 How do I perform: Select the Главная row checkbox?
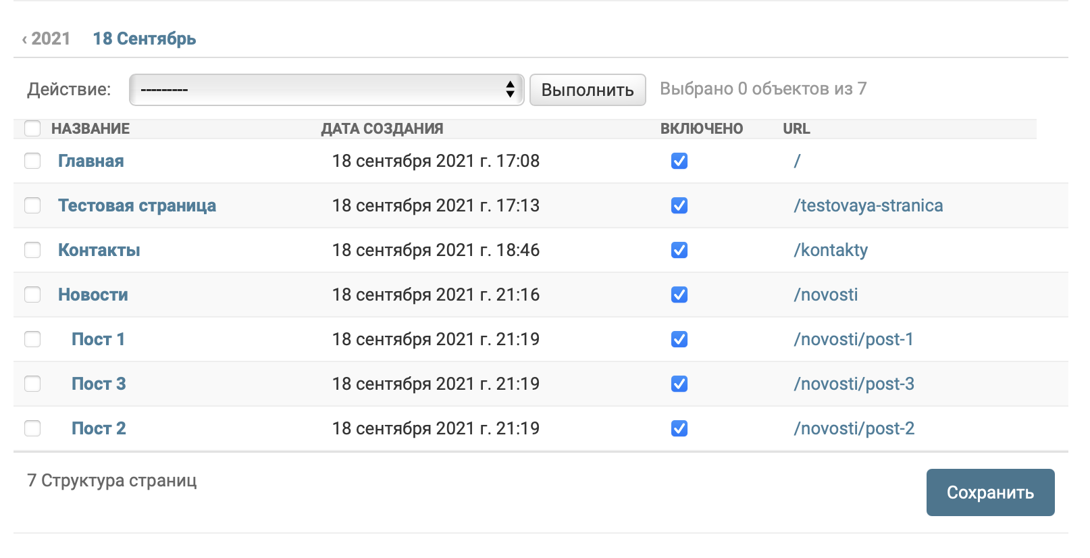(x=32, y=161)
